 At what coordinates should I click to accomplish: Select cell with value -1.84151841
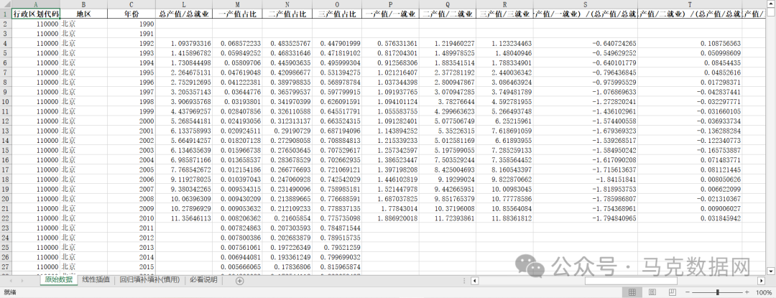(586, 180)
